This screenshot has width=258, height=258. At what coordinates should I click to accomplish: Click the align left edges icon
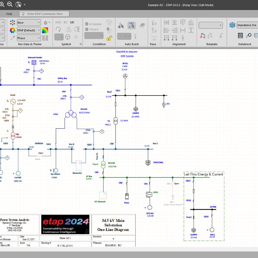(x=166, y=30)
